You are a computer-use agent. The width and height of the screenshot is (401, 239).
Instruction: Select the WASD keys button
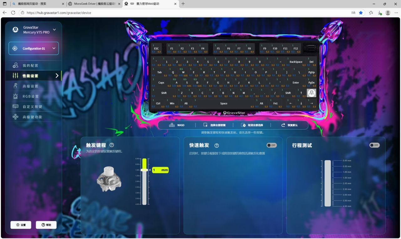(x=177, y=125)
